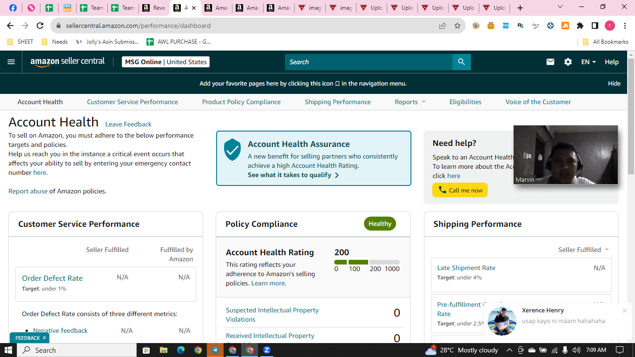Open the Seller Central hamburger navigation menu

point(11,62)
